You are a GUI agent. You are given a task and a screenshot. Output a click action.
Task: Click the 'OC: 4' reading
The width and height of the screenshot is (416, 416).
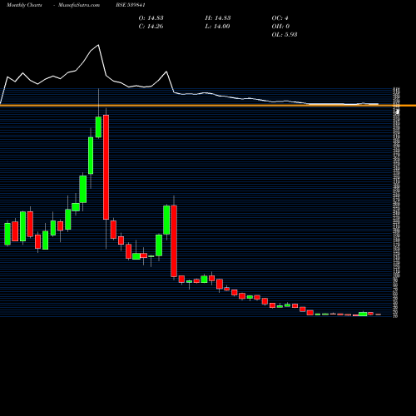[x=280, y=18]
